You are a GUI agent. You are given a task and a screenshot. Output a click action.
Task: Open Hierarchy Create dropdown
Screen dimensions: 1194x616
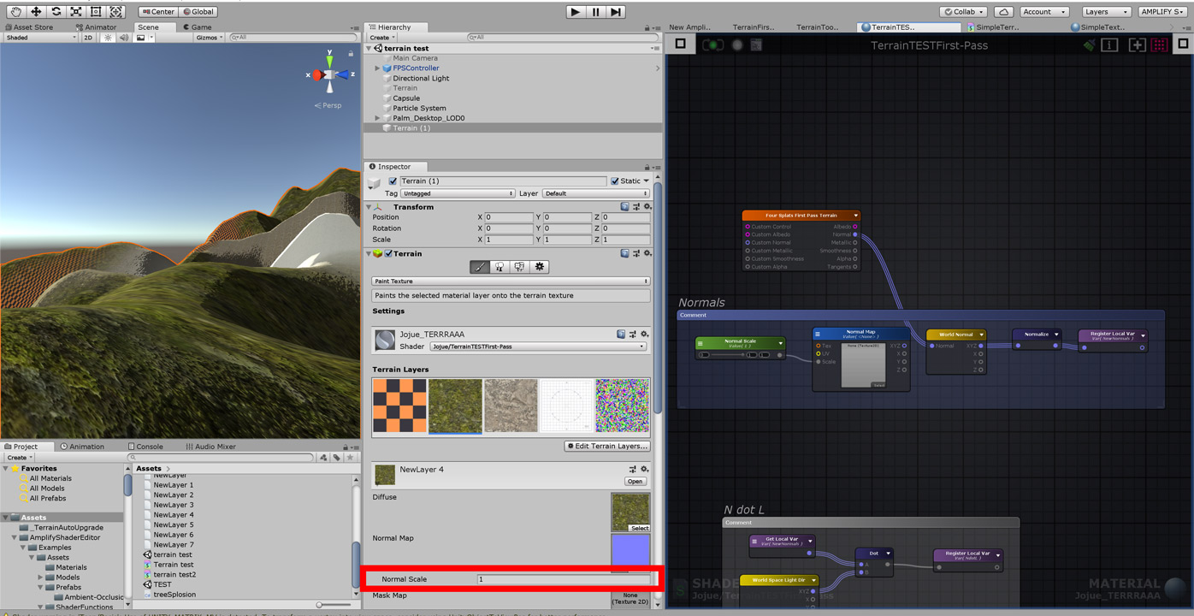[x=381, y=38]
